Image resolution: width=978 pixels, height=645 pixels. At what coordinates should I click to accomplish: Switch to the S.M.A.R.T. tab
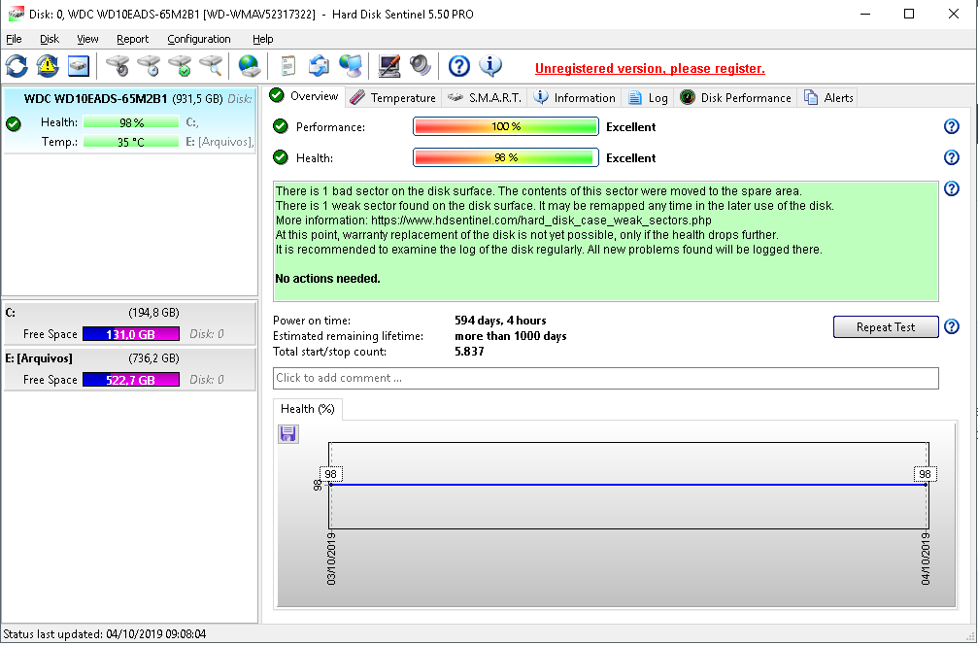[x=485, y=98]
